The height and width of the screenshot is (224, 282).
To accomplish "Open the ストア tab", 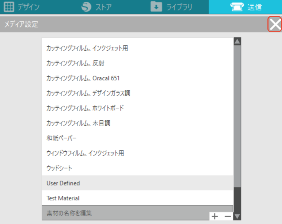I will pyautogui.click(x=96, y=7).
